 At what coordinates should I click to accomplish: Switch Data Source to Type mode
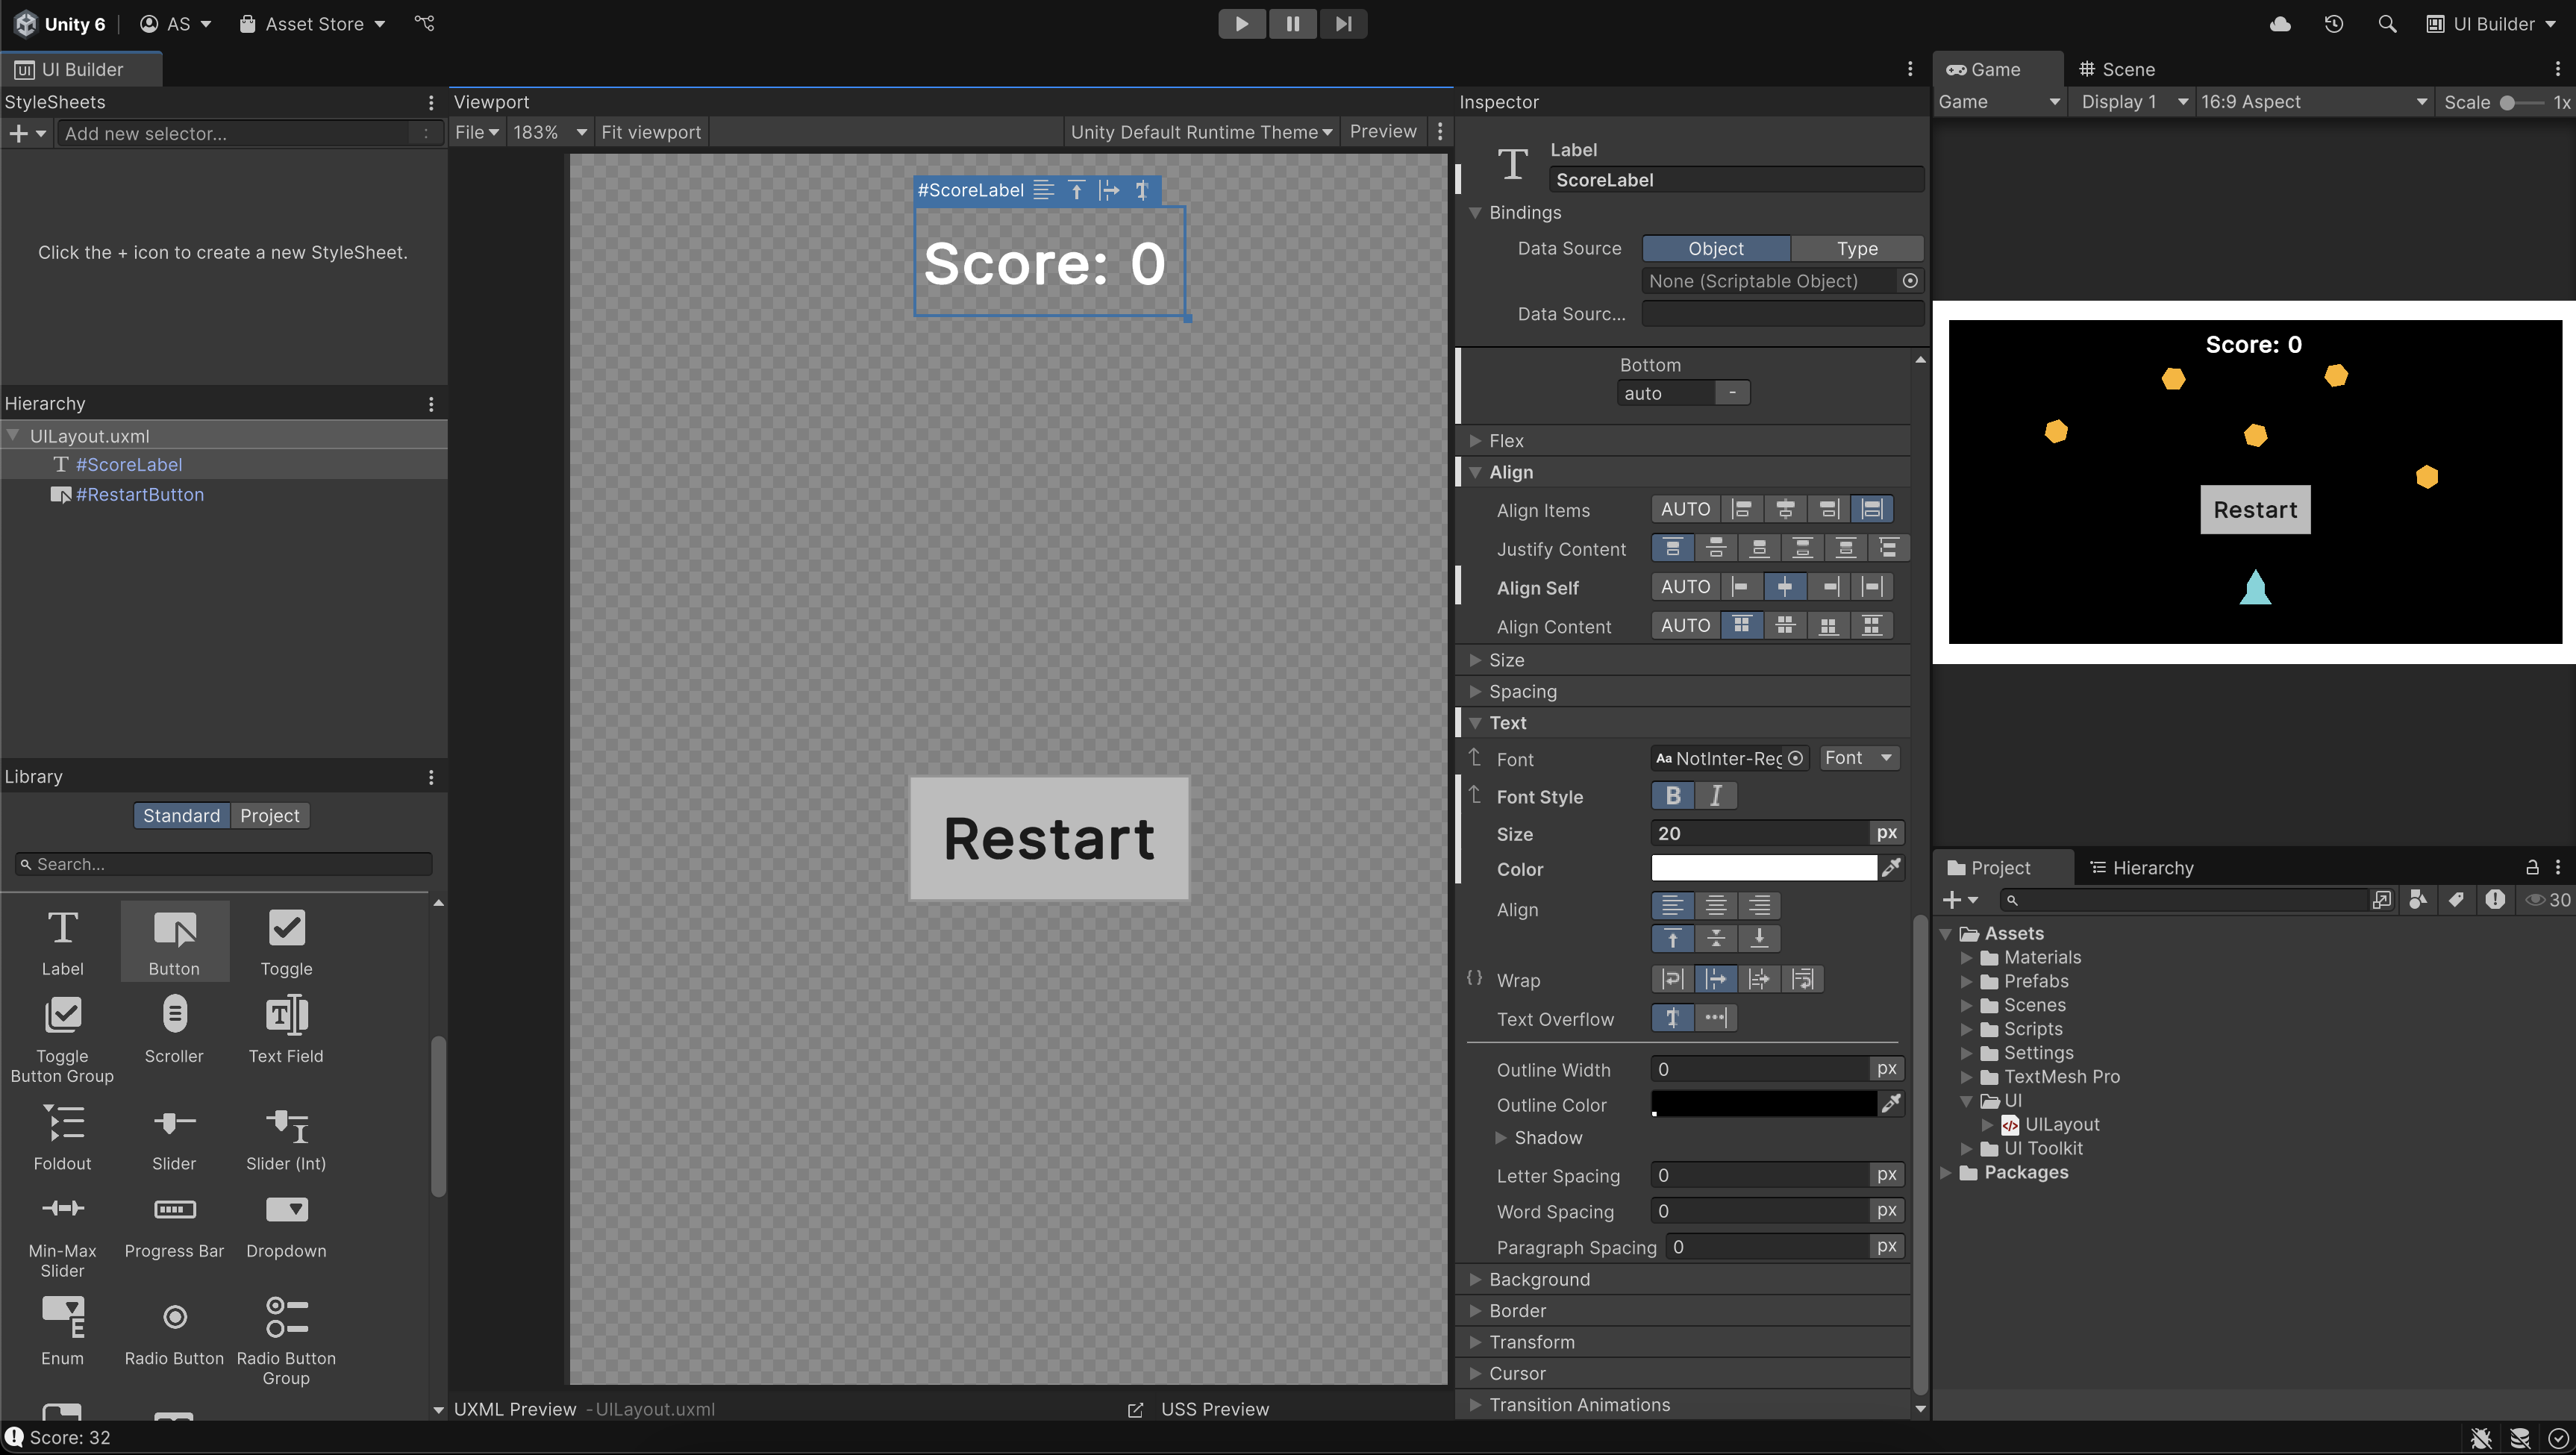tap(1857, 249)
